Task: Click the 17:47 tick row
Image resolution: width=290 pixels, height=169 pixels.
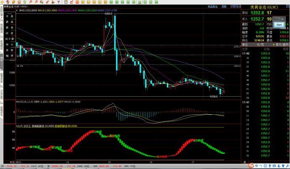Action: point(265,102)
